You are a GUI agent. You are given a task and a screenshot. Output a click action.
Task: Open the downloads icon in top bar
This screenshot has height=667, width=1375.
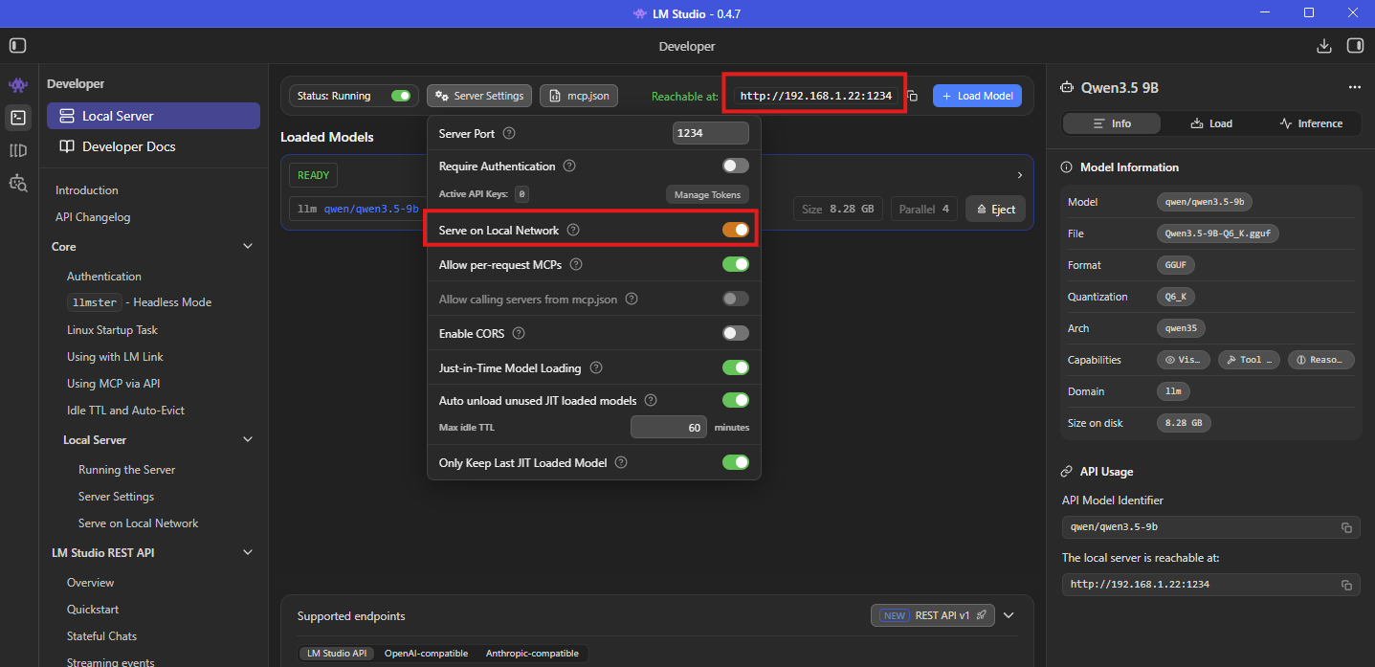point(1324,46)
